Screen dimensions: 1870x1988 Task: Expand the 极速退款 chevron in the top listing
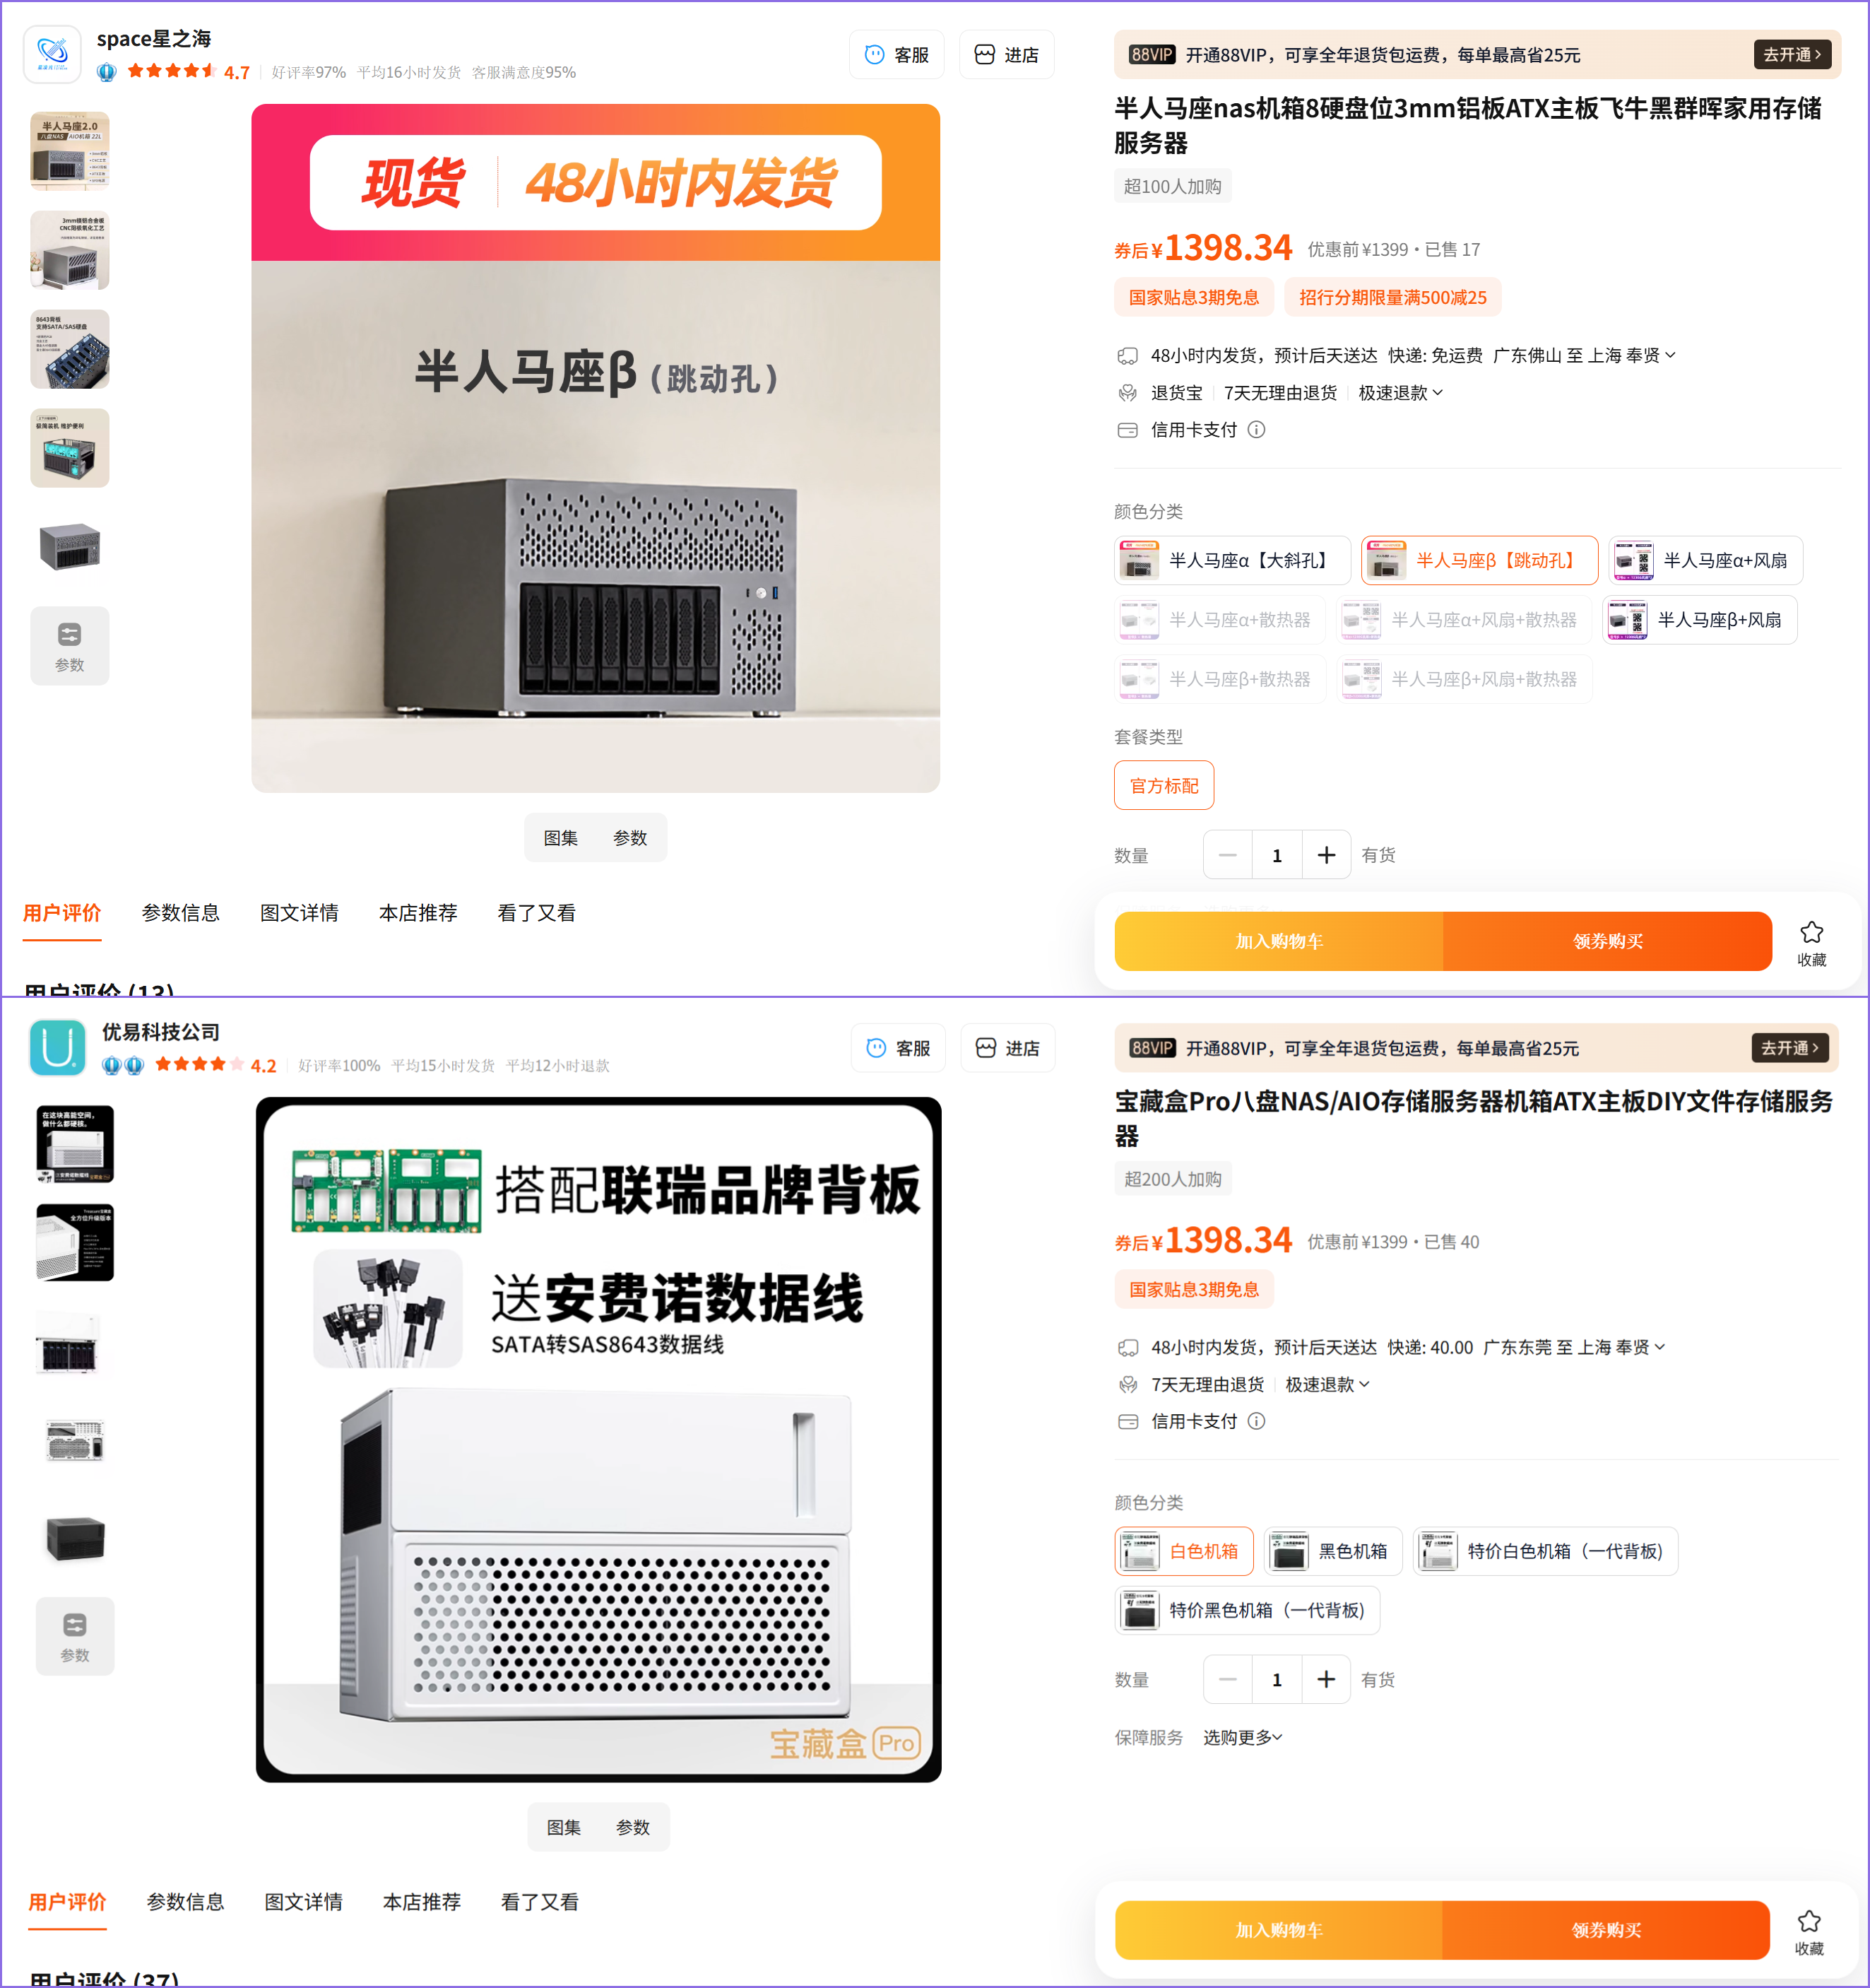tap(1438, 393)
